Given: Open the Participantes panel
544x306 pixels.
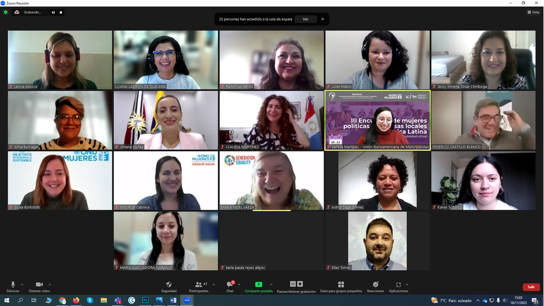Looking at the screenshot, I should point(199,286).
